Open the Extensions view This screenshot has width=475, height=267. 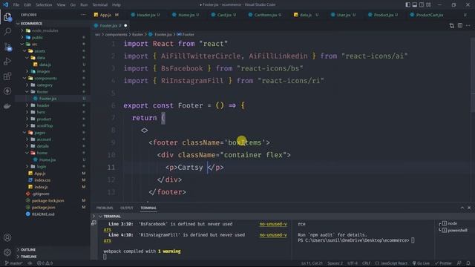click(7, 76)
